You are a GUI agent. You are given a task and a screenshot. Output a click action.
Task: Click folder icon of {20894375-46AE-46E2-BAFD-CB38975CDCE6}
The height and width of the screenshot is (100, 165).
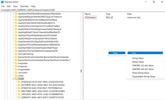click(19, 98)
